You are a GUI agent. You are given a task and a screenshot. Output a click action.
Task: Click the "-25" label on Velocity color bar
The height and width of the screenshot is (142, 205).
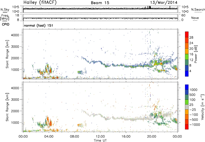point(192,109)
